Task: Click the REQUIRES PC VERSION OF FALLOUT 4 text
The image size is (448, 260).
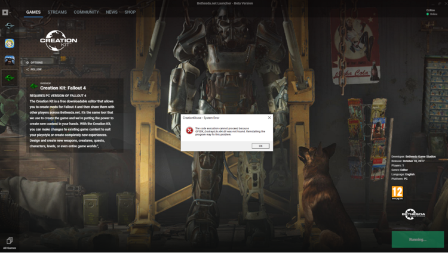Action: (x=58, y=95)
